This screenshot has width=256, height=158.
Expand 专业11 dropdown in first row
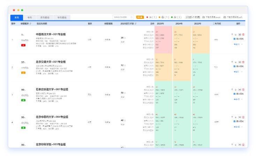pos(242,44)
